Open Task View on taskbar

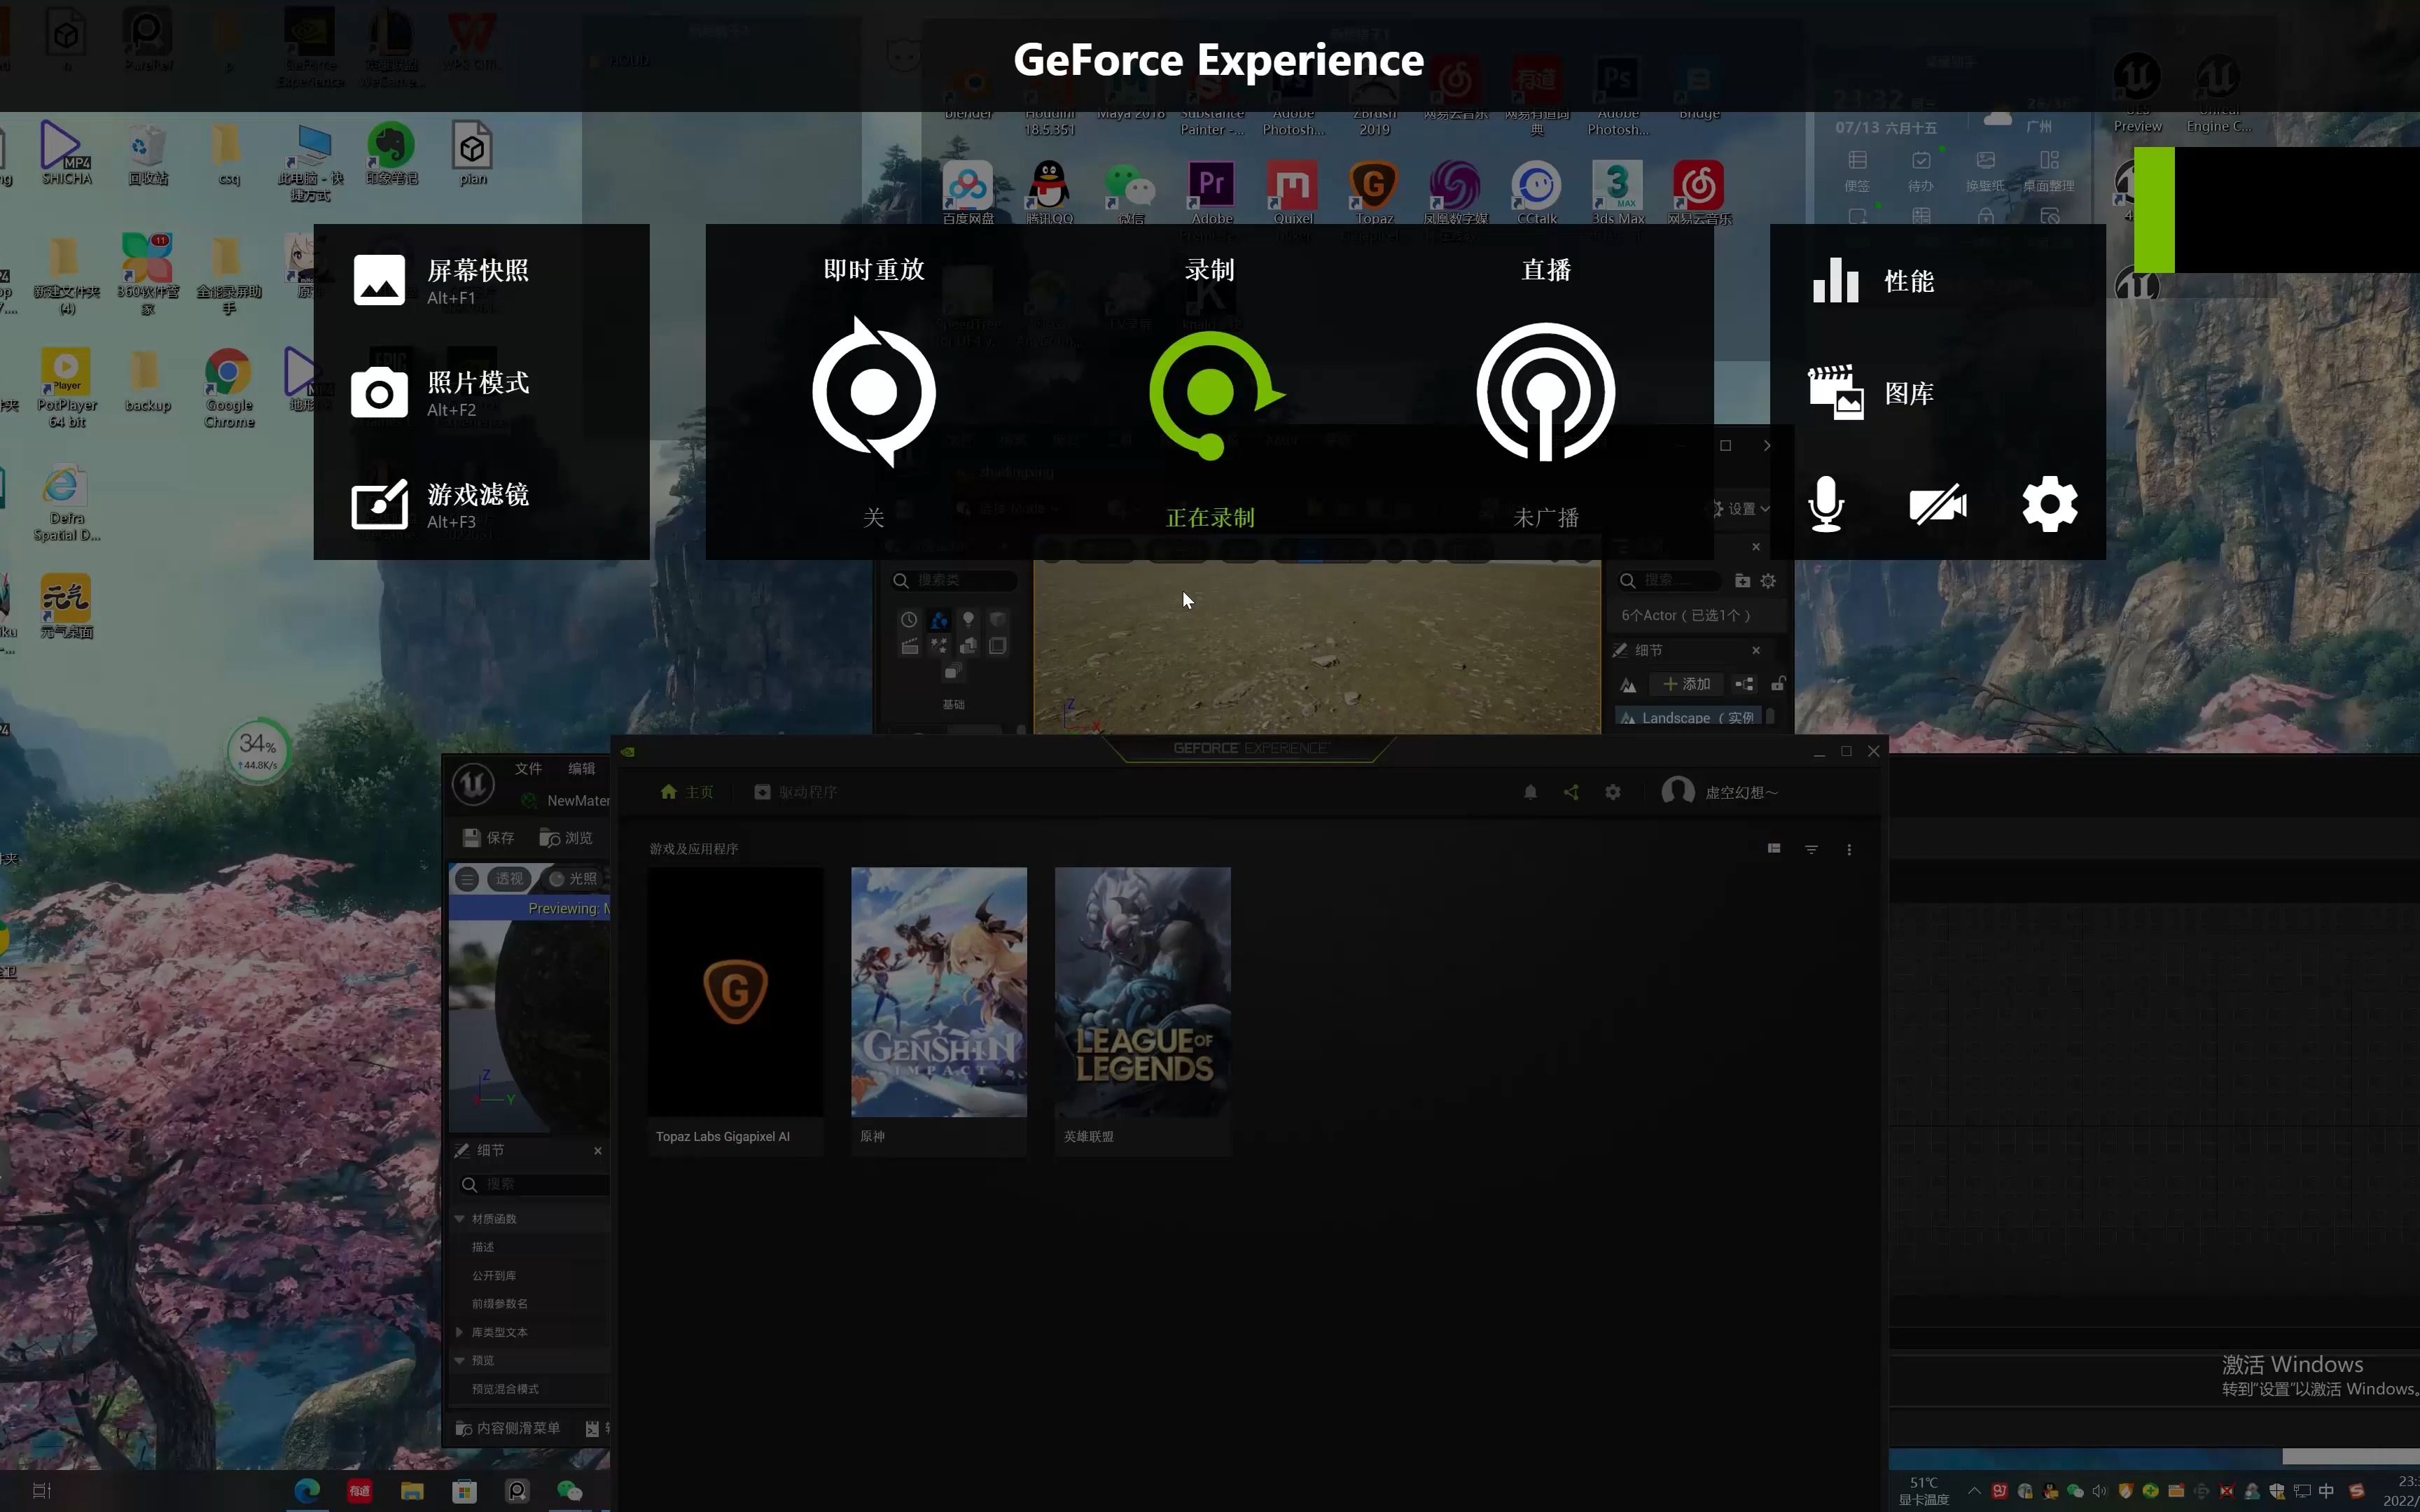click(x=42, y=1491)
